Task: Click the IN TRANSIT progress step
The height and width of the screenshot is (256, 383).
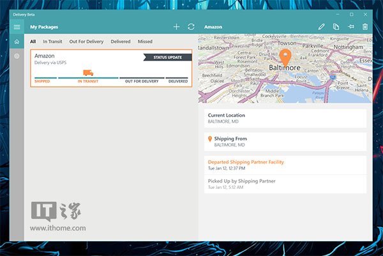Action: pos(88,81)
